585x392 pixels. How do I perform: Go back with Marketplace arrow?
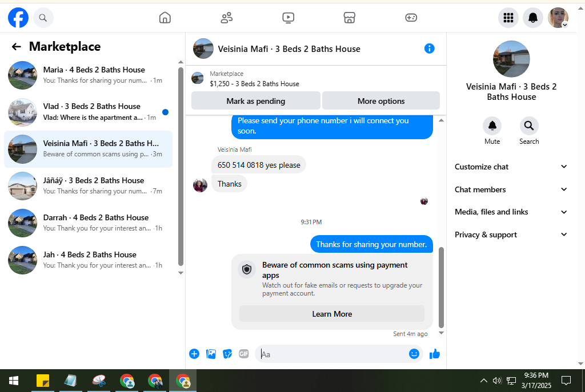point(16,47)
